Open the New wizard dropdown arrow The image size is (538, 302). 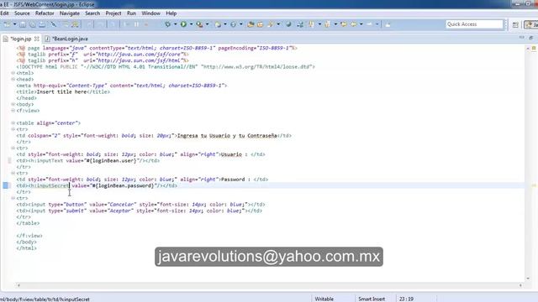pos(15,24)
